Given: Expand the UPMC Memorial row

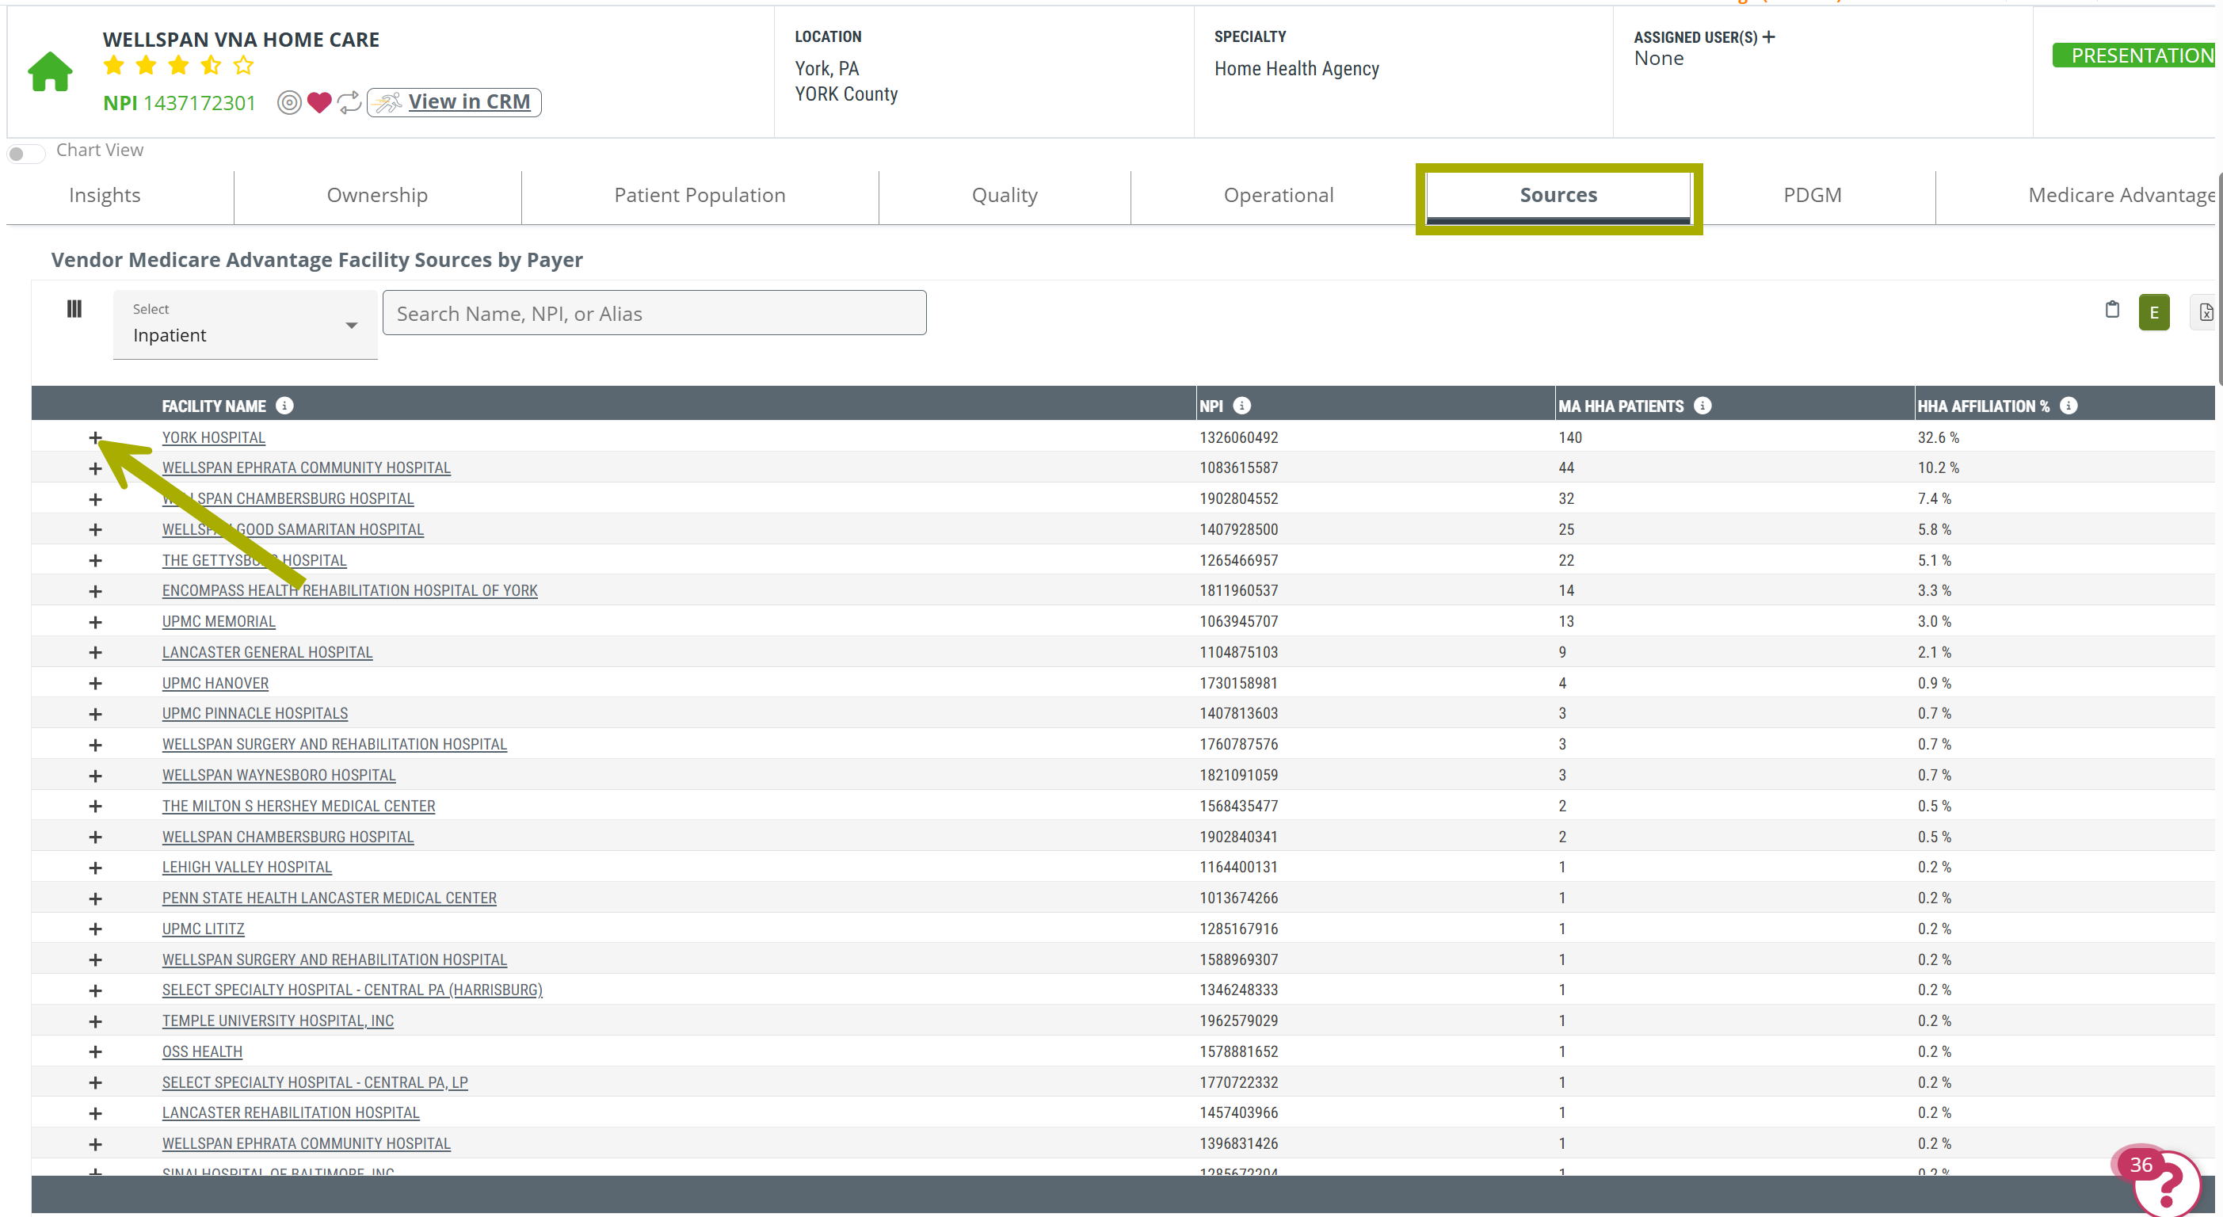Looking at the screenshot, I should (x=96, y=622).
